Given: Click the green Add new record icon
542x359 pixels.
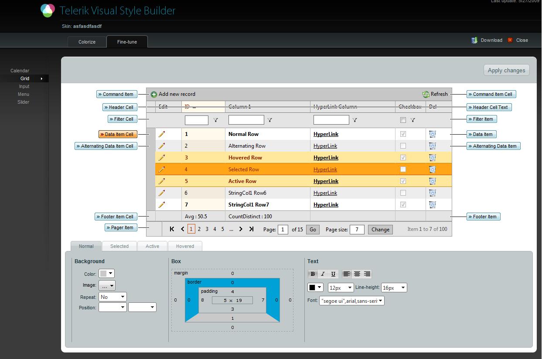Looking at the screenshot, I should [154, 94].
